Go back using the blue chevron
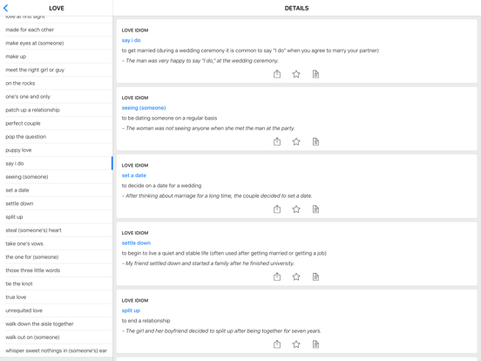This screenshot has width=481, height=361. point(5,8)
